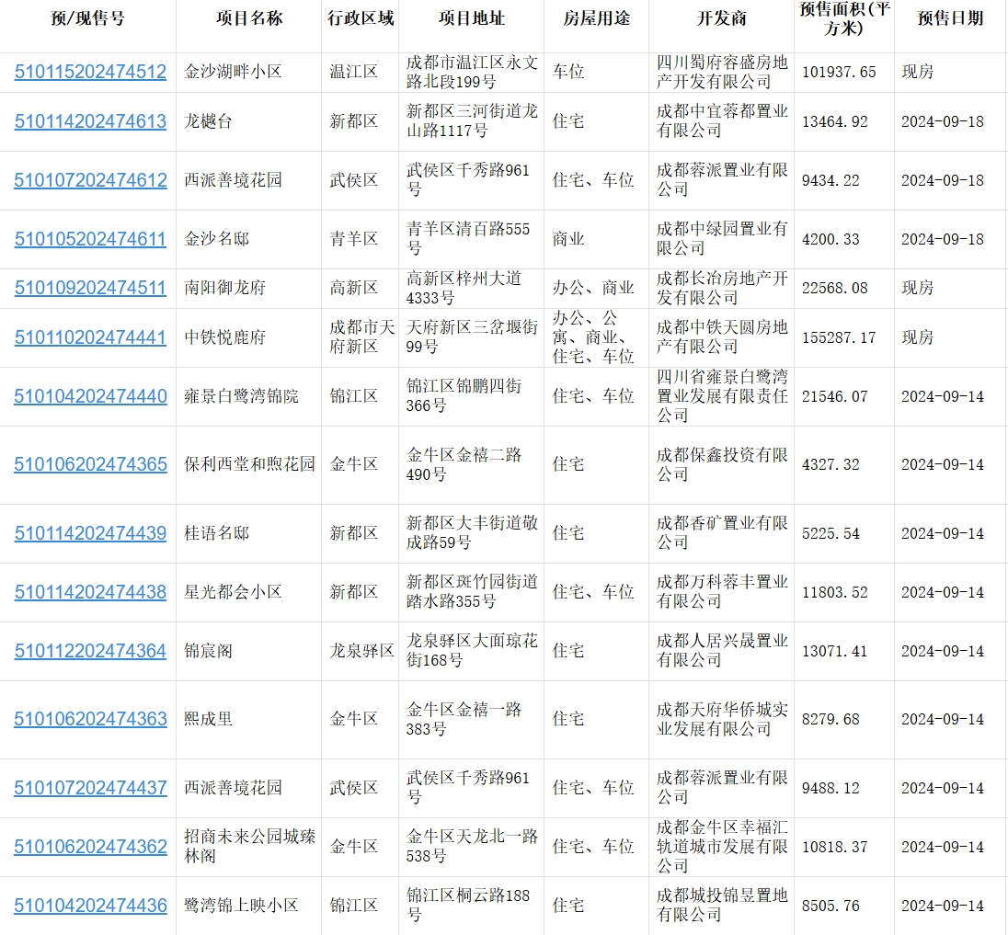This screenshot has height=935, width=1008.
Task: Click address 锦江区桐云路188号
Action: pyautogui.click(x=468, y=906)
